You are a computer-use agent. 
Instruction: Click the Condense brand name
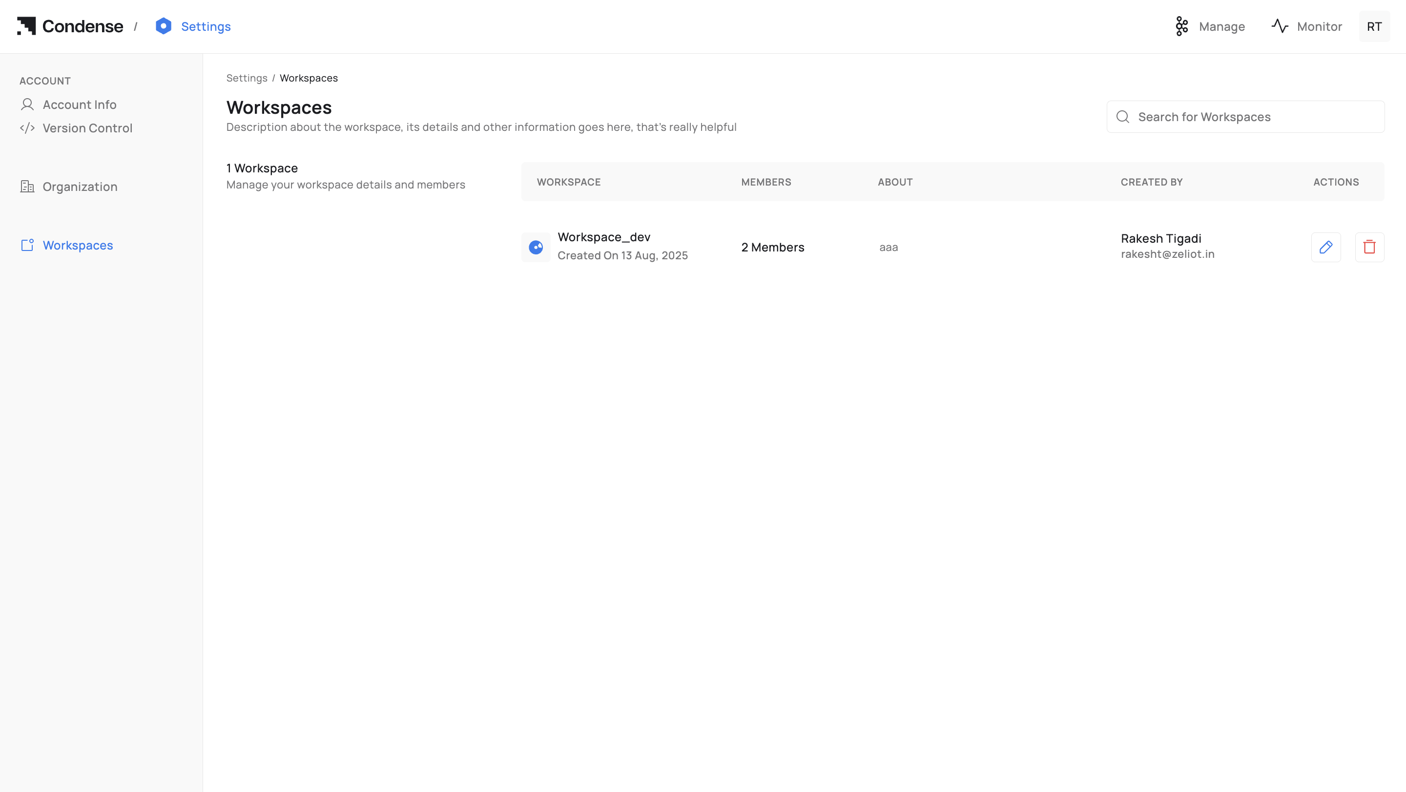[x=83, y=26]
